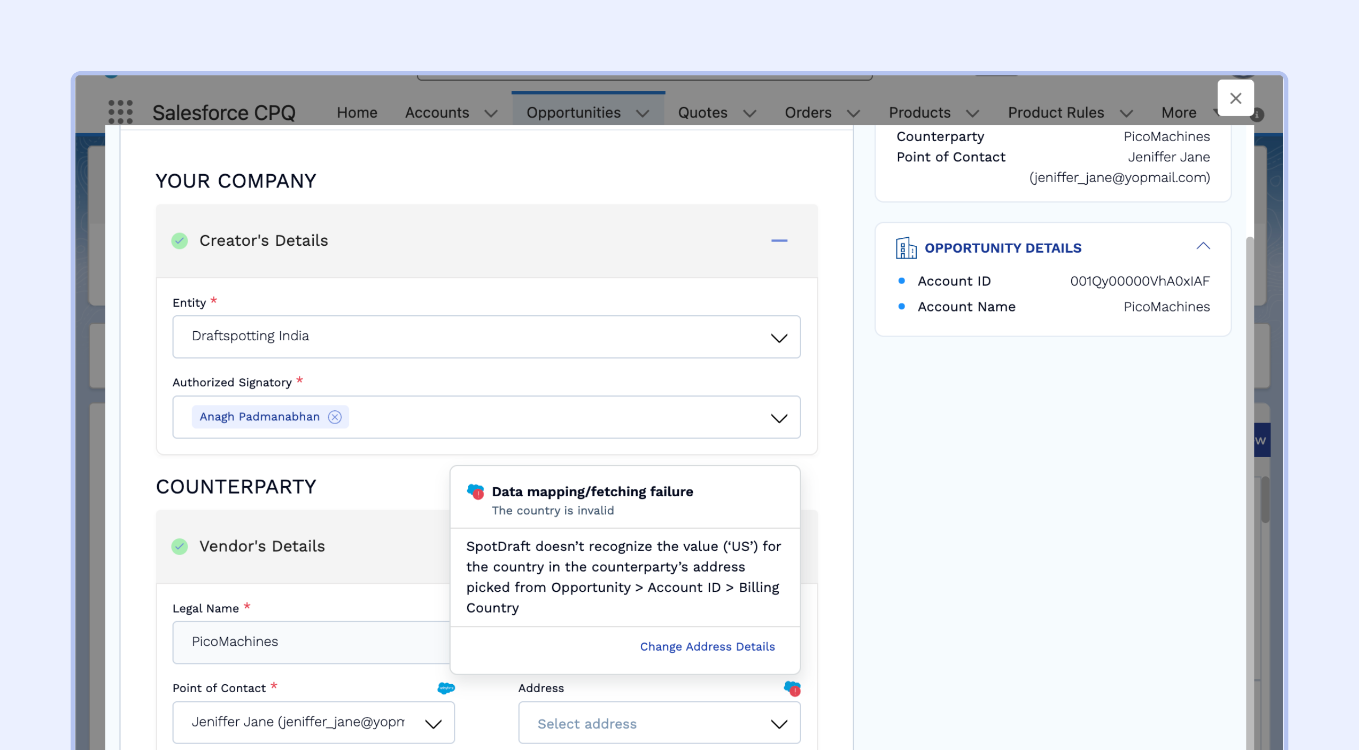Click the error cloud icon in failure popup

476,492
